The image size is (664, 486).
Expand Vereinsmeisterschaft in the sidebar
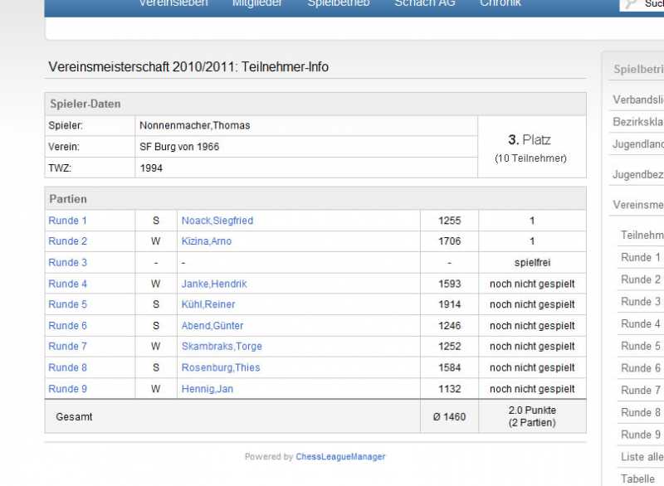(637, 205)
